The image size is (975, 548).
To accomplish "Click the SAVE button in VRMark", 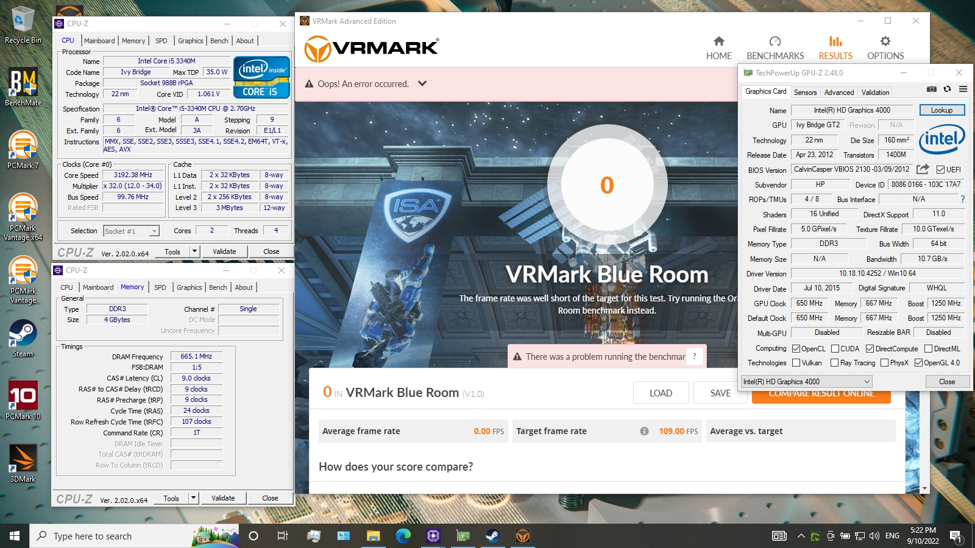I will click(x=720, y=393).
